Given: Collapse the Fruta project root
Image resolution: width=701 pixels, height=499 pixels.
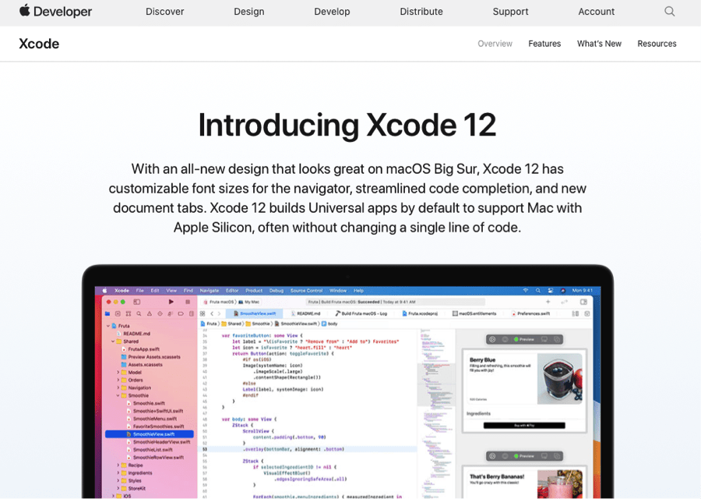Looking at the screenshot, I should 108,326.
